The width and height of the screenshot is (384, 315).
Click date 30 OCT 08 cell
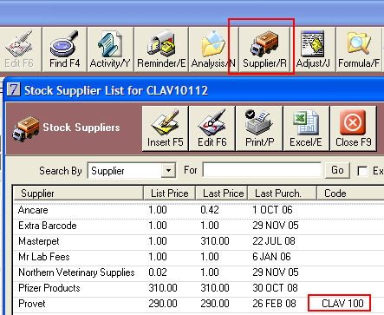pos(275,288)
